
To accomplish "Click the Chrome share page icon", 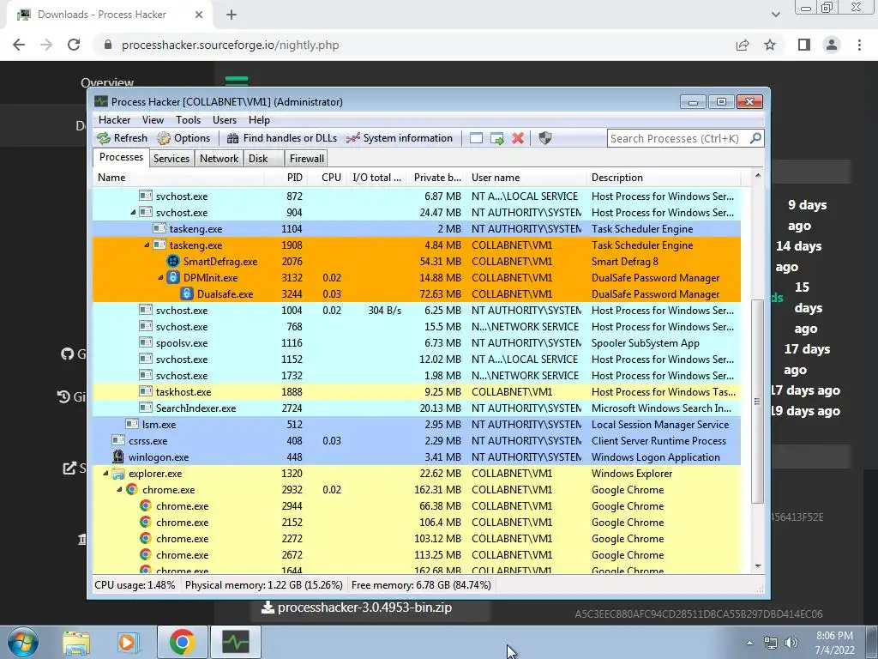I will pos(743,45).
